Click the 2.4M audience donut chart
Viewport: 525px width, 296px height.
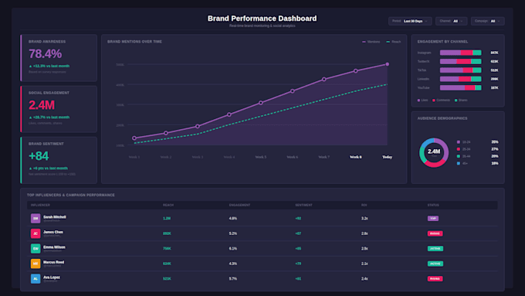click(x=434, y=152)
